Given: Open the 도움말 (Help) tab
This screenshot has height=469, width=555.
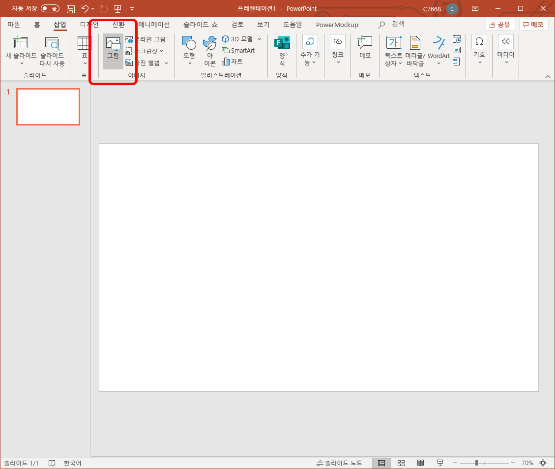Looking at the screenshot, I should point(292,25).
